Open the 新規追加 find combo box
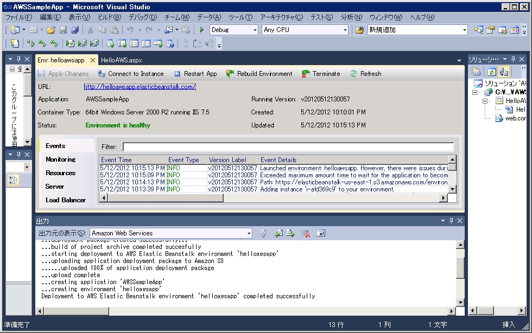Image resolution: width=532 pixels, height=333 pixels. coord(465,30)
